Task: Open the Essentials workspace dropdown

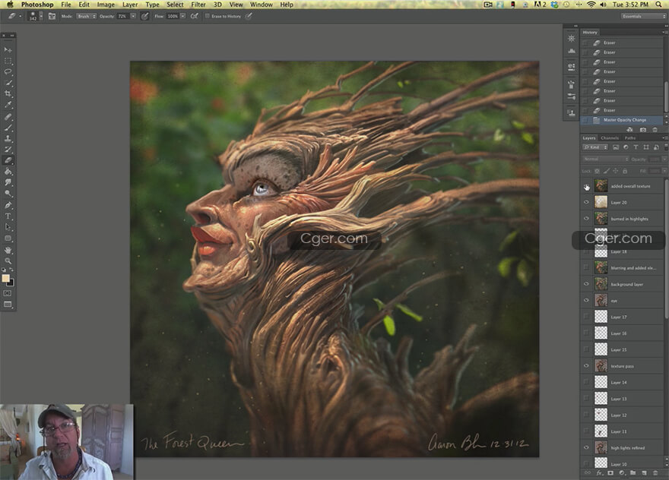Action: coord(643,16)
